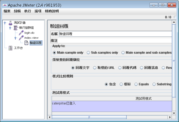
Task: Click the 備註 comments input field
Action: pyautogui.click(x=115, y=41)
